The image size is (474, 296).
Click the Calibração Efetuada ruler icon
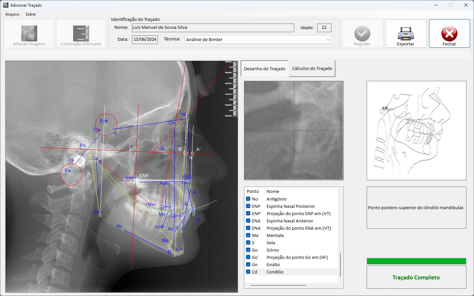coord(81,33)
